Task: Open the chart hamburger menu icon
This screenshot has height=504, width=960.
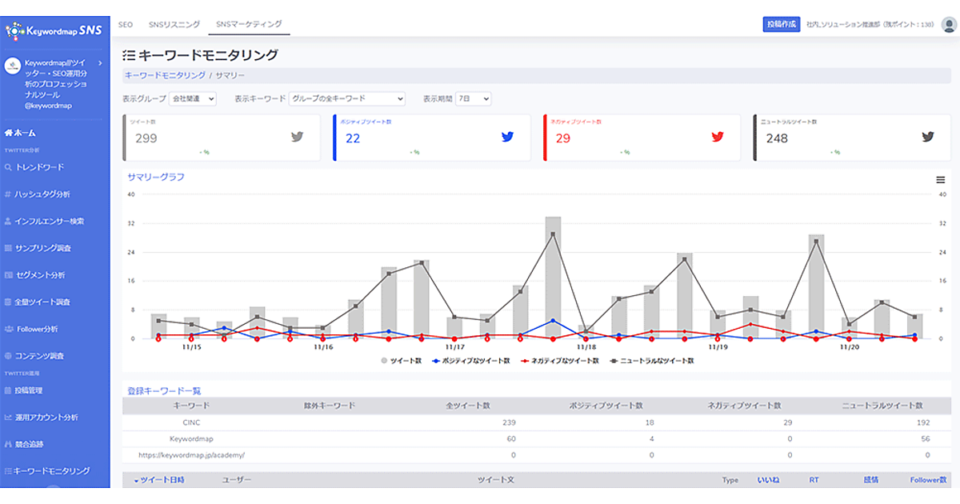Action: click(941, 180)
